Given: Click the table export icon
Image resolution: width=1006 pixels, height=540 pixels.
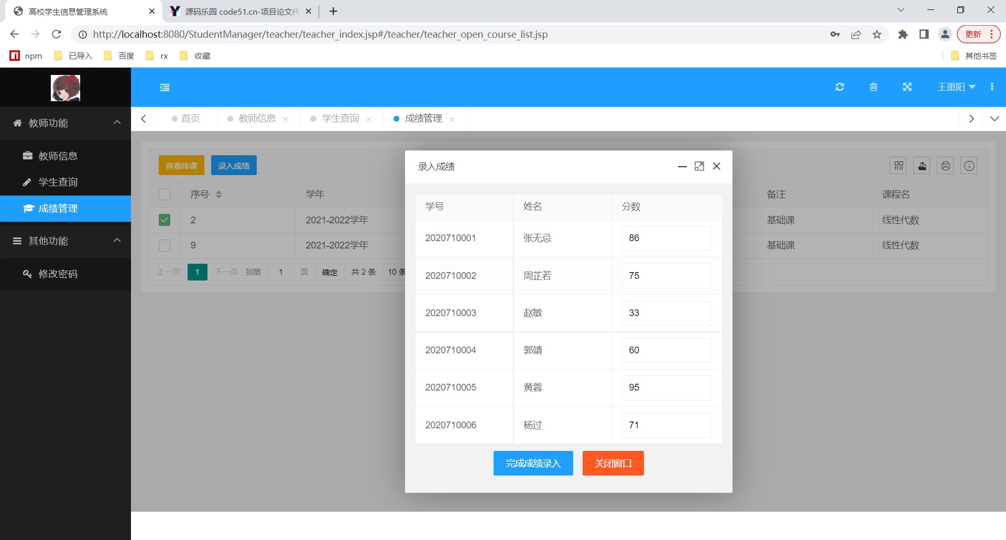Looking at the screenshot, I should (922, 166).
